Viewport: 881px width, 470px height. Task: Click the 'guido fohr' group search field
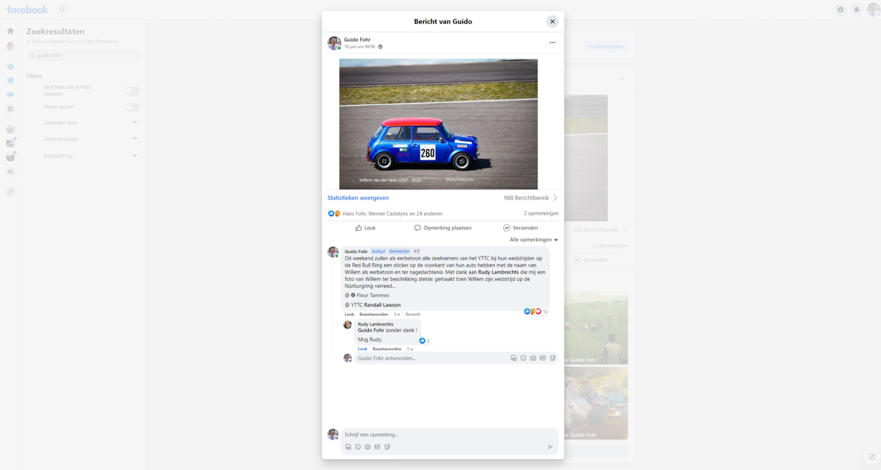click(x=83, y=55)
